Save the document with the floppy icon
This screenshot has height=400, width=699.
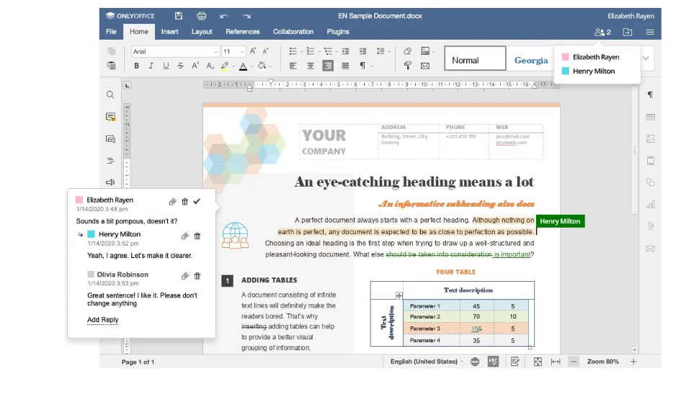tap(178, 16)
